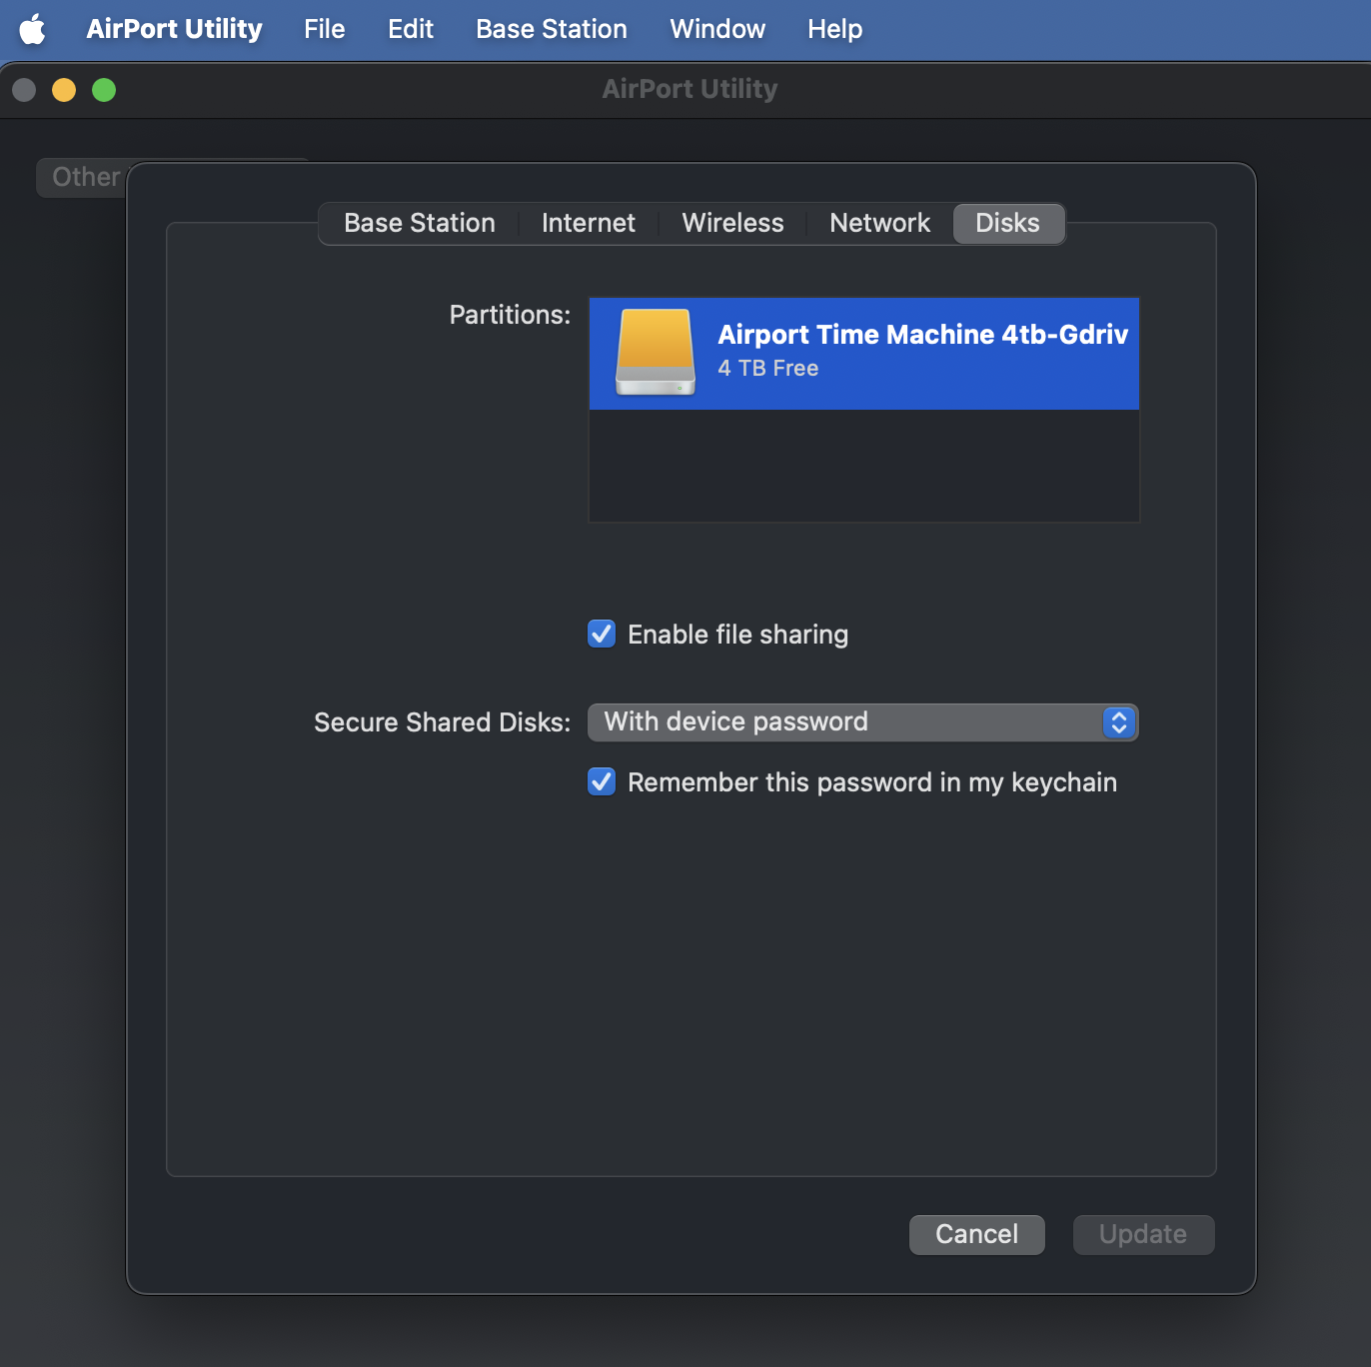Open the Base Station menu
This screenshot has height=1367, width=1371.
coord(552,29)
